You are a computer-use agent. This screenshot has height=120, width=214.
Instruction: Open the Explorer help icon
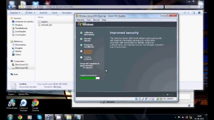[x=199, y=13]
